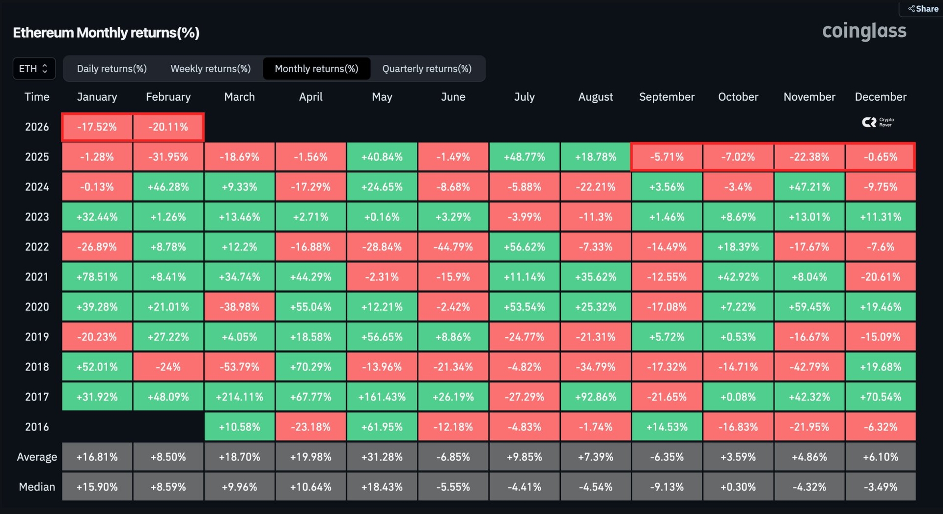The image size is (943, 514).
Task: Click the December column header
Action: (880, 97)
